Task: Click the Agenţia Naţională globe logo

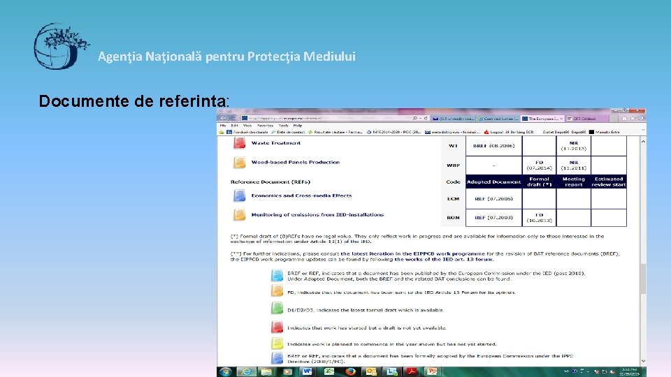Action: tap(61, 46)
